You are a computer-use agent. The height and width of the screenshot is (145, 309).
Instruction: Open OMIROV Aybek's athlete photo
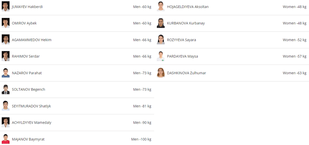6,23
